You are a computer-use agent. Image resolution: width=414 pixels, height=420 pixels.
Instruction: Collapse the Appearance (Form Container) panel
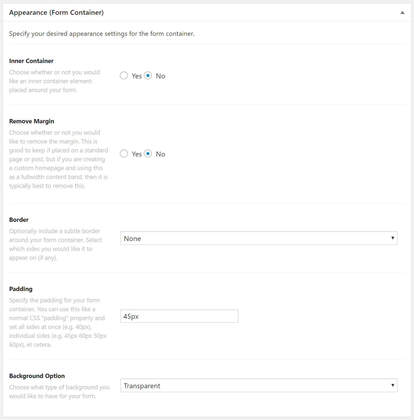[x=402, y=12]
